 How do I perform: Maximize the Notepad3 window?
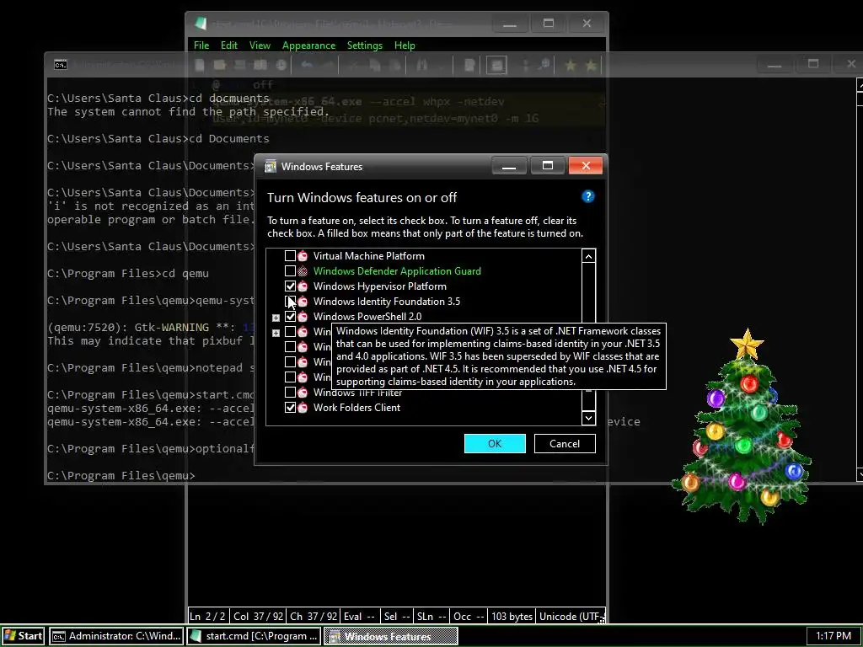pyautogui.click(x=548, y=23)
